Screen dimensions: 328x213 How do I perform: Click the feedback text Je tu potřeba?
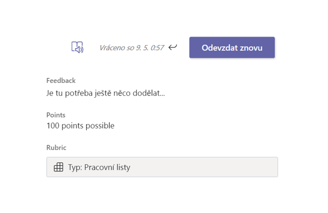(x=106, y=93)
